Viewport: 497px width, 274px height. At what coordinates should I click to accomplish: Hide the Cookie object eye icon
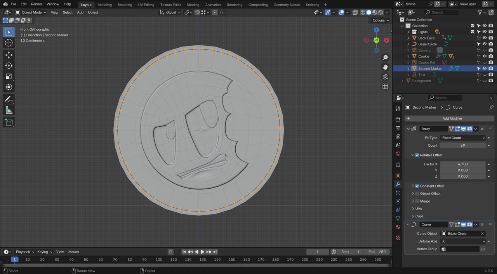[x=485, y=56]
